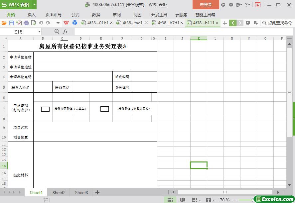This screenshot has height=203, width=295.
Task: Click in the formula bar input field
Action: click(x=180, y=32)
